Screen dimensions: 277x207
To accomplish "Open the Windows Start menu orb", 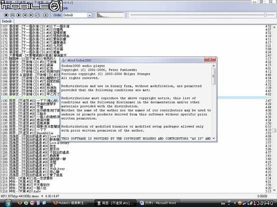I will pyautogui.click(x=8, y=203).
